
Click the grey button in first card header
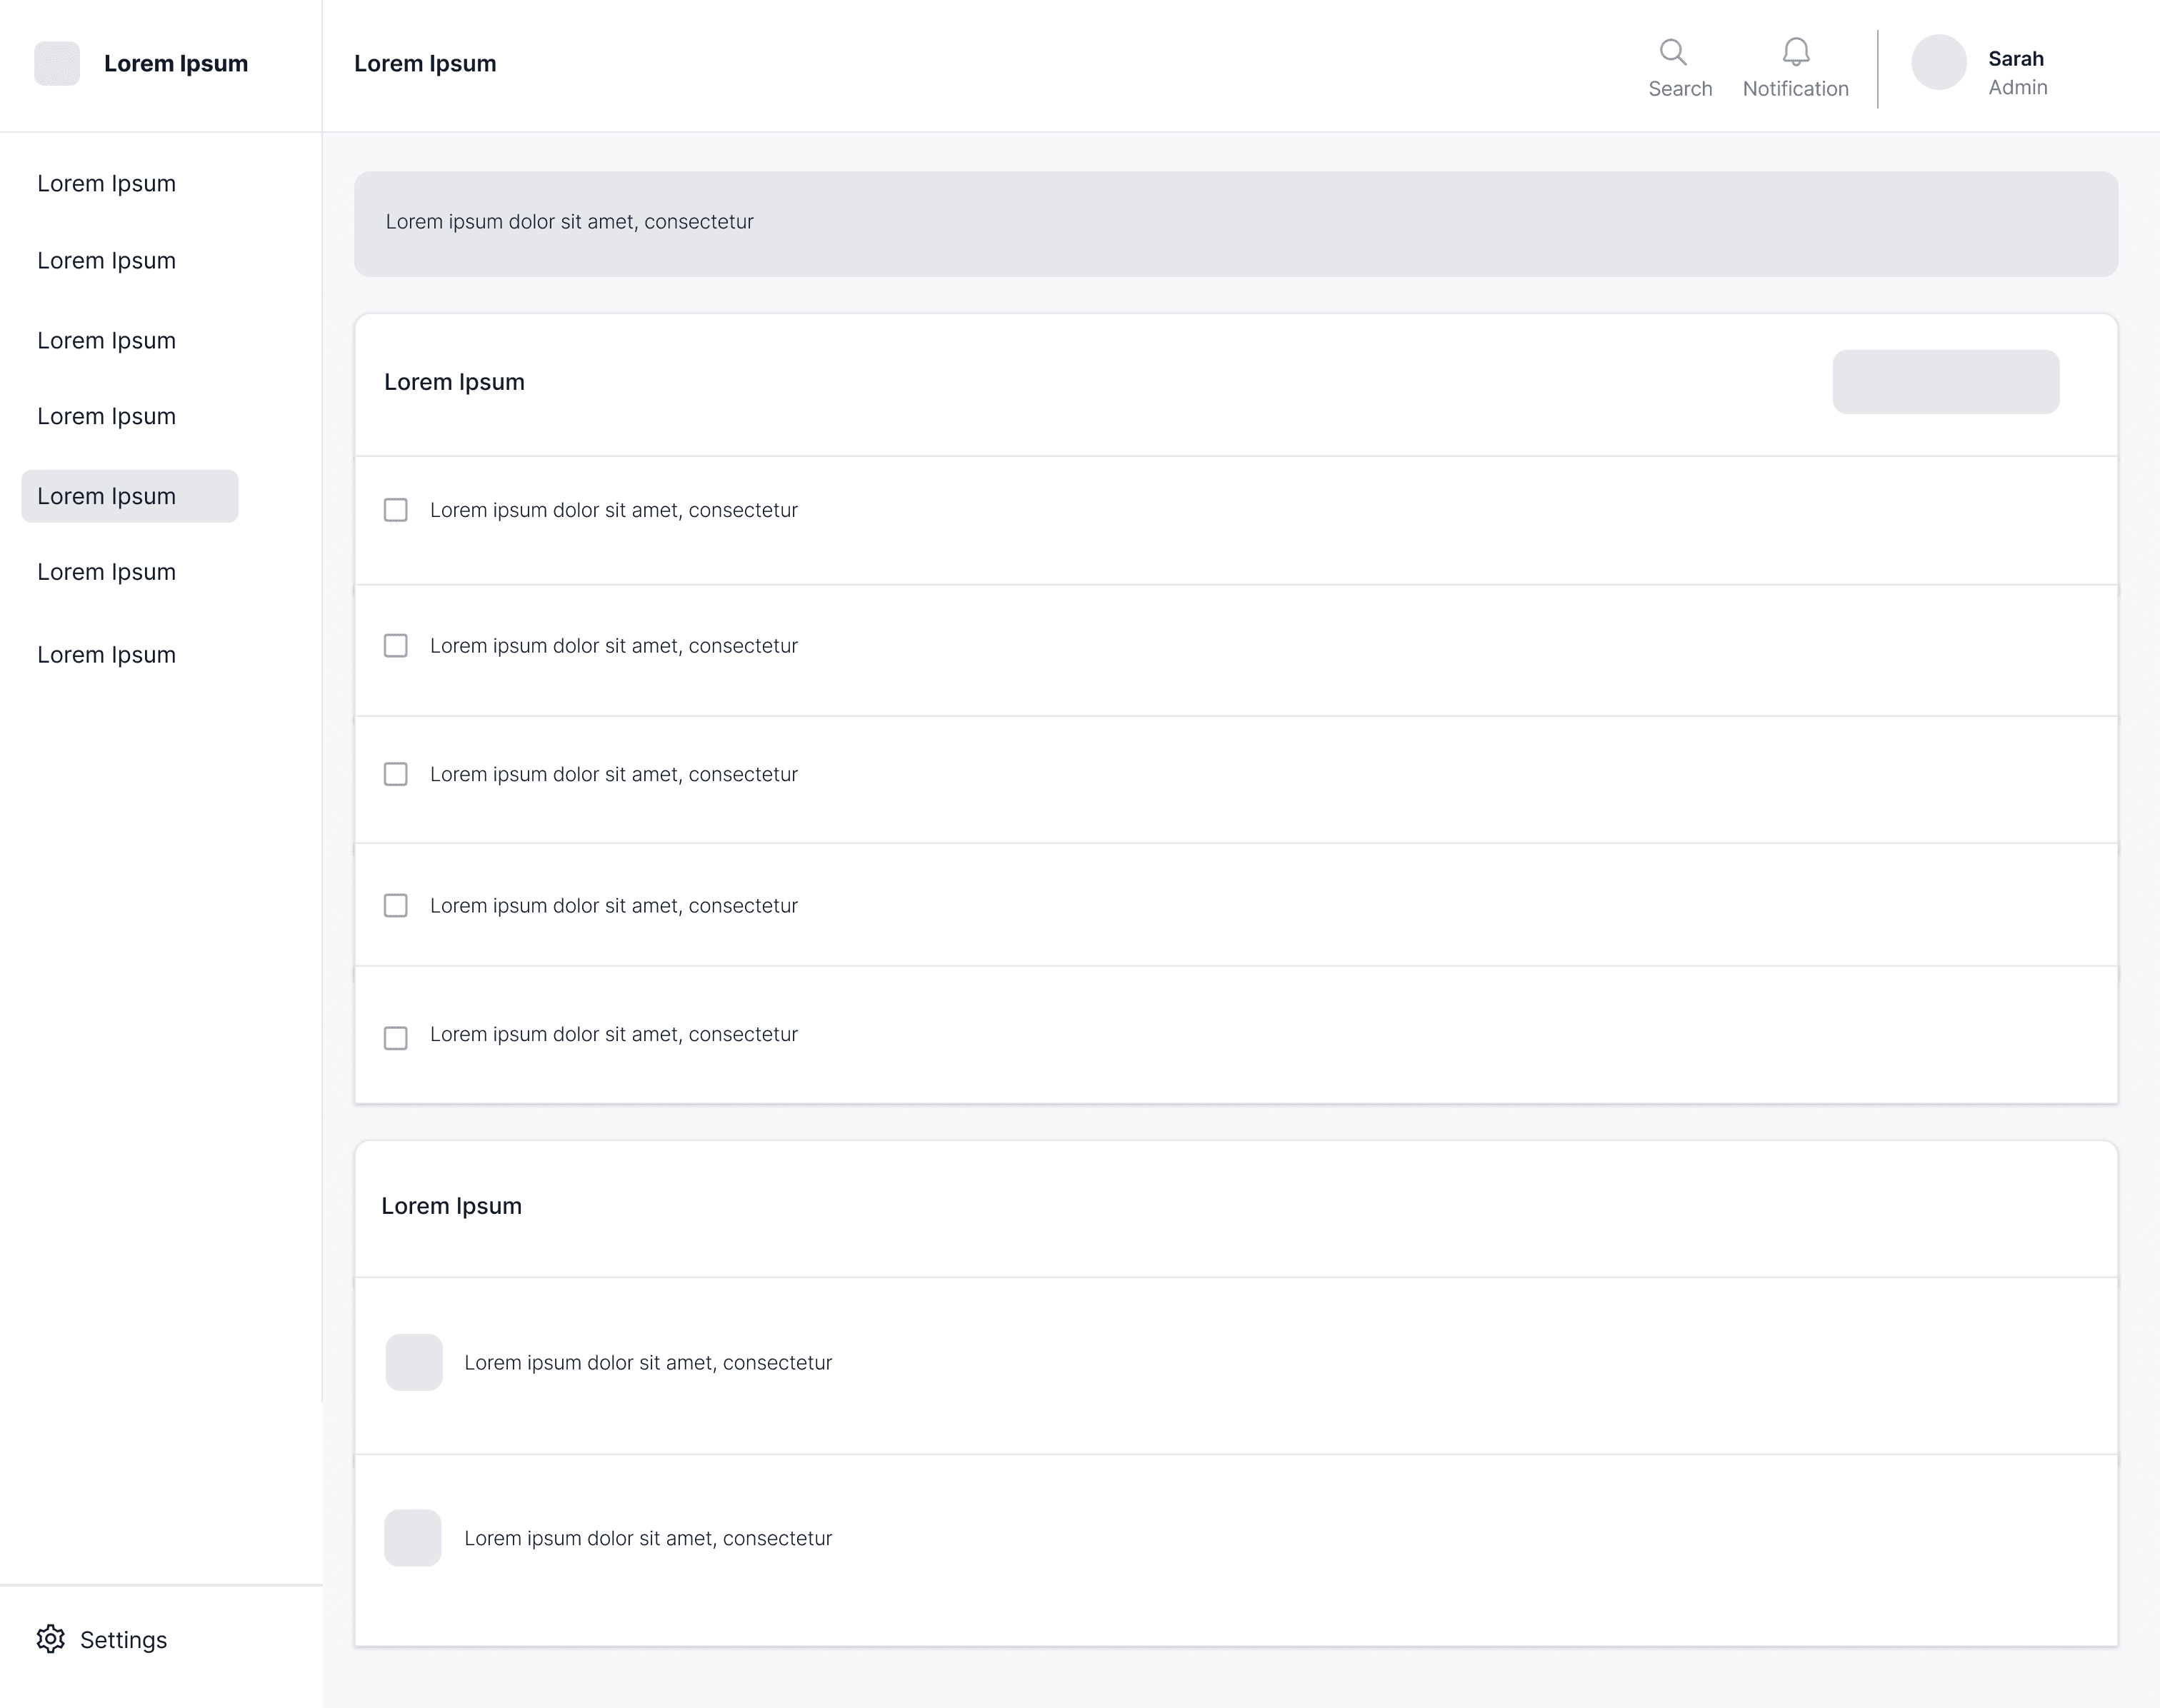coord(1945,382)
